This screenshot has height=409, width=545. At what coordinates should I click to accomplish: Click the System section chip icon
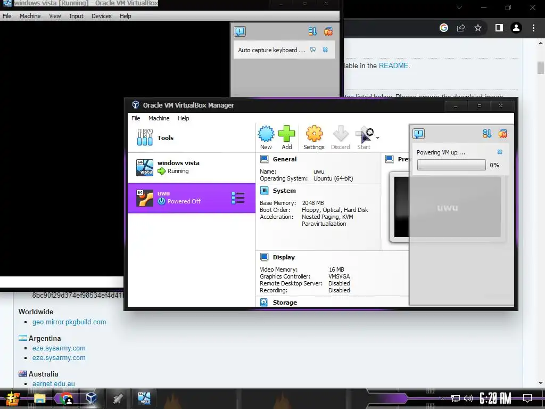pyautogui.click(x=264, y=191)
